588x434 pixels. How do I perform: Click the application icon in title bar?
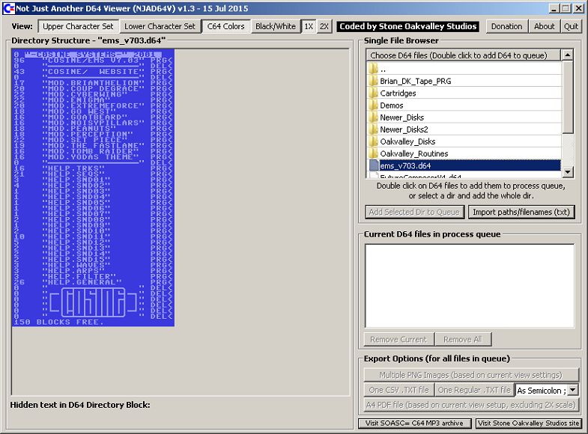[x=7, y=8]
